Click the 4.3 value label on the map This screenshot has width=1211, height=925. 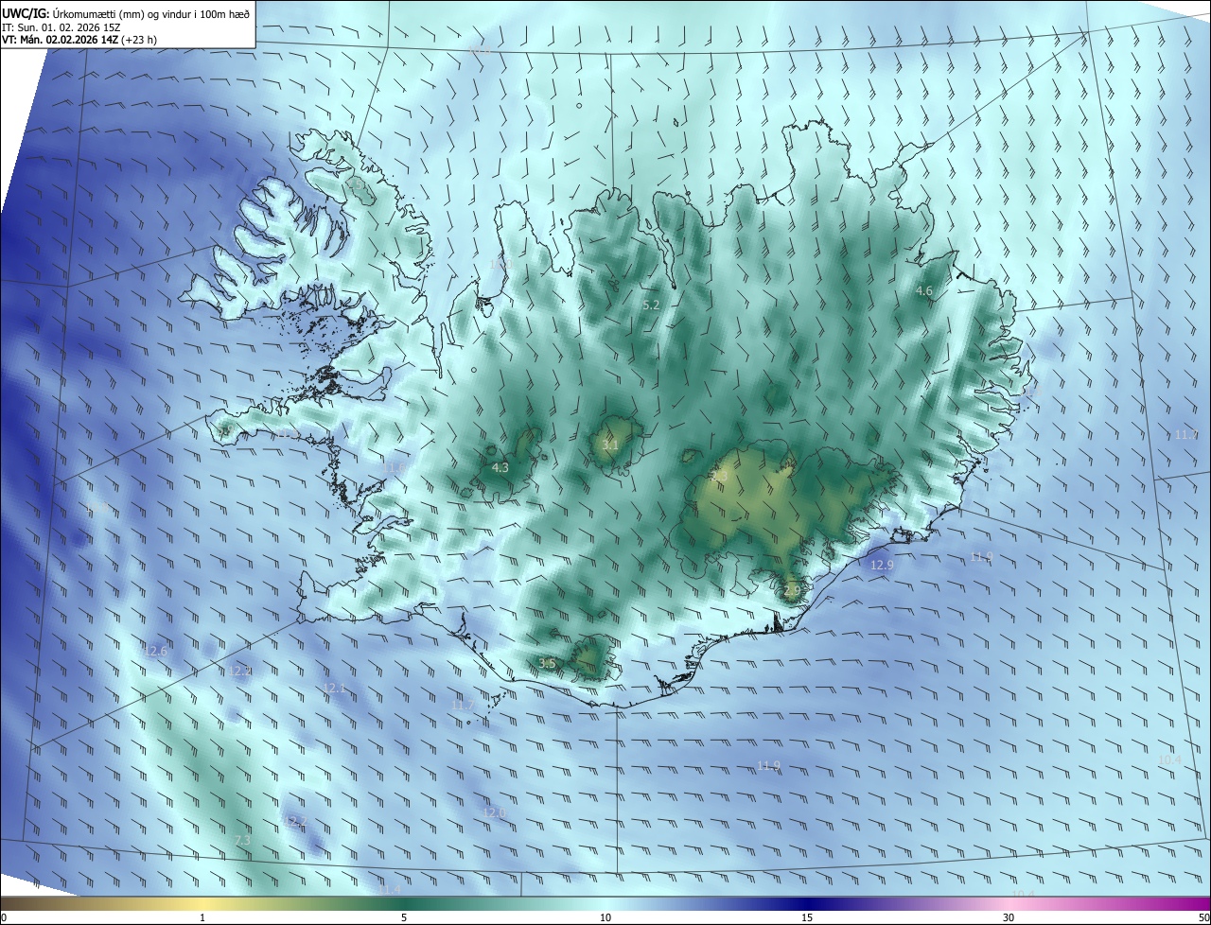tap(500, 467)
